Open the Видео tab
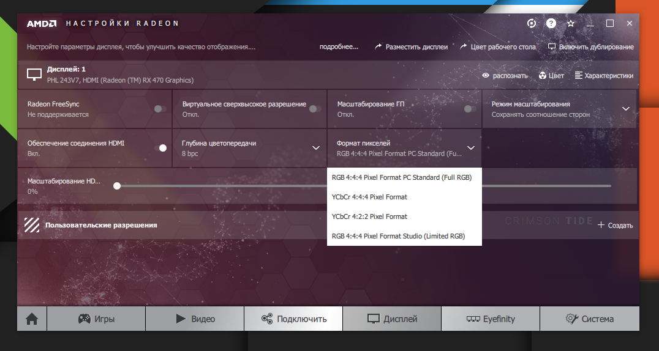The image size is (659, 351). pyautogui.click(x=195, y=319)
